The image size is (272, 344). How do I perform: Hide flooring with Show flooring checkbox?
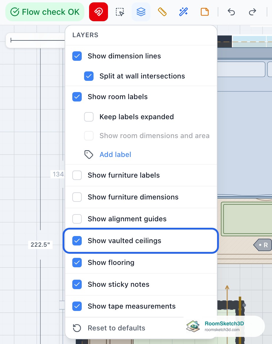[77, 263]
